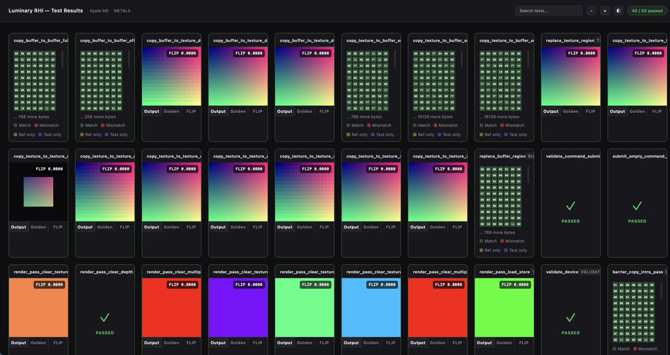Click the replace_texture_region gradient output image
Image resolution: width=670 pixels, height=355 pixels.
[571, 76]
